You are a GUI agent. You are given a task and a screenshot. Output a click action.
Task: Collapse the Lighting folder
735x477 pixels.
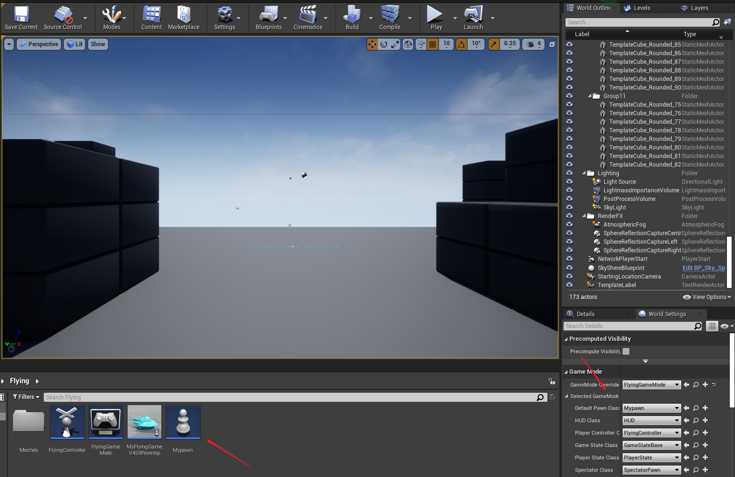(584, 173)
